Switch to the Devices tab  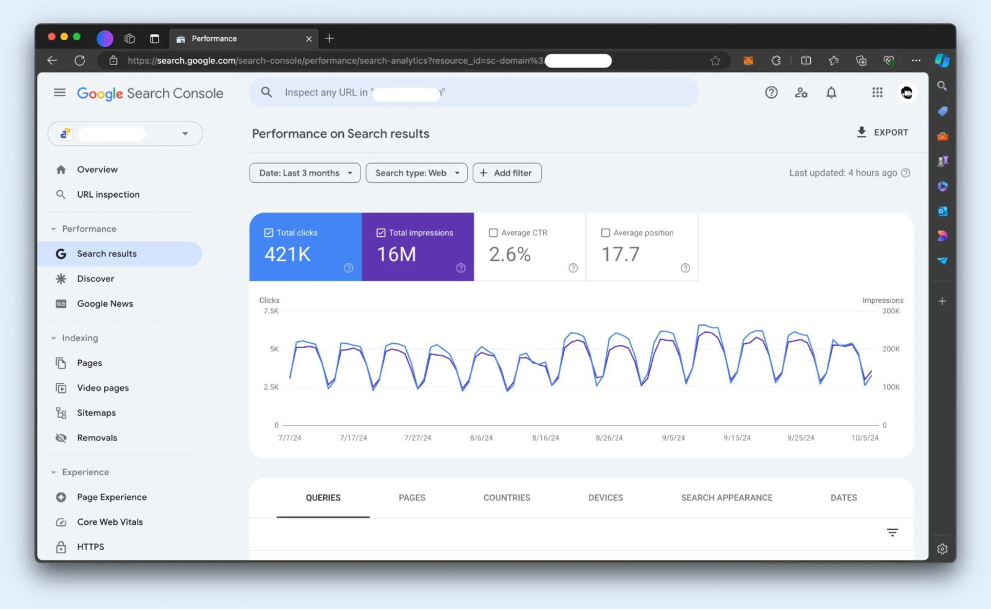tap(606, 497)
